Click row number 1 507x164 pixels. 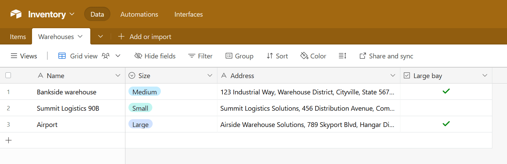click(9, 92)
